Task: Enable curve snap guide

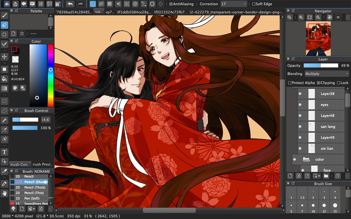Action: pyautogui.click(x=144, y=4)
